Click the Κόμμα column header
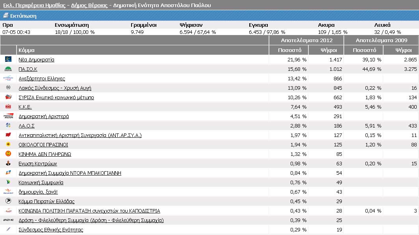The width and height of the screenshot is (419, 235). (x=143, y=50)
